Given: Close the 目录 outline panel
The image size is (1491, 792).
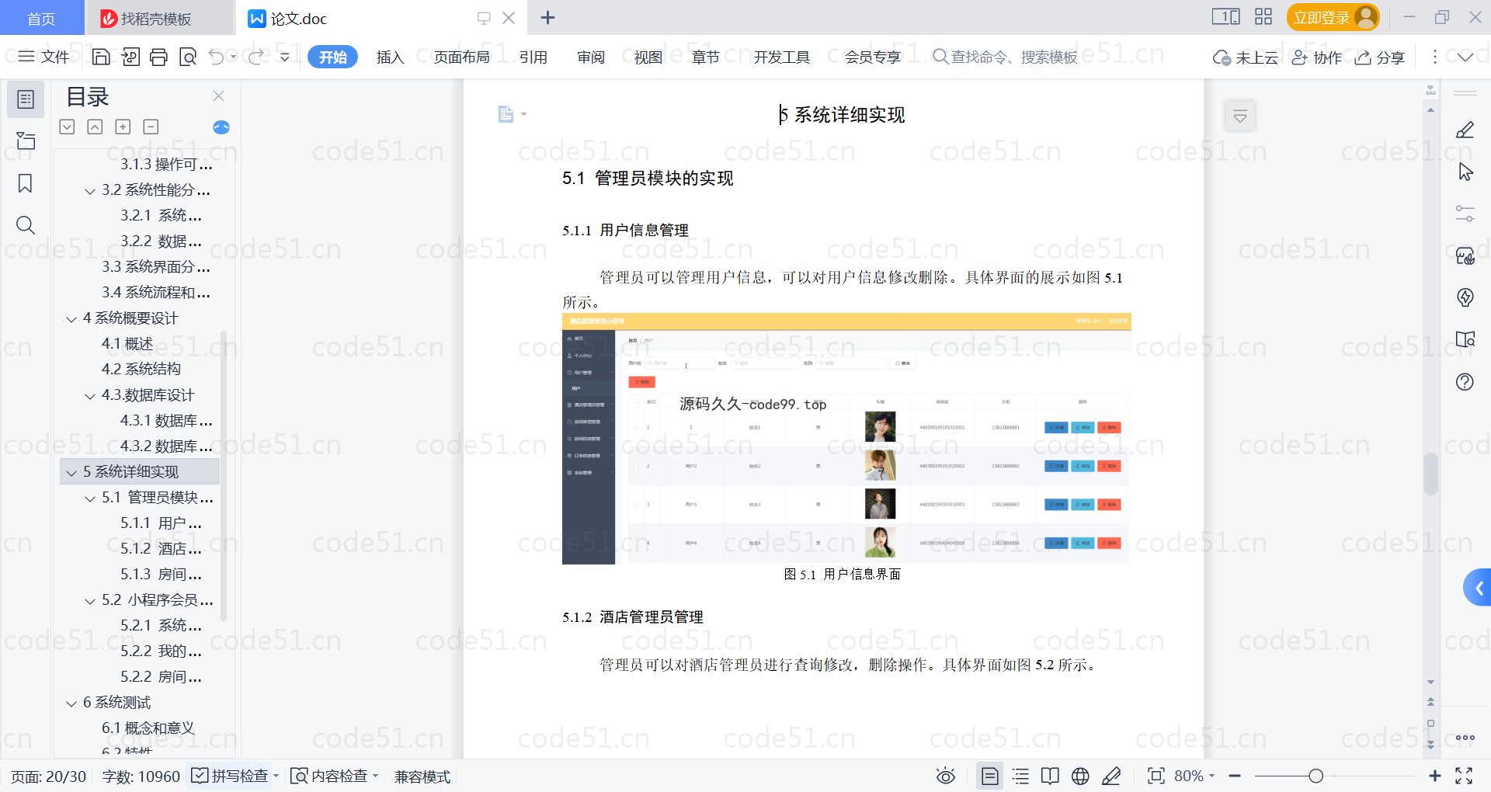Looking at the screenshot, I should [x=218, y=96].
